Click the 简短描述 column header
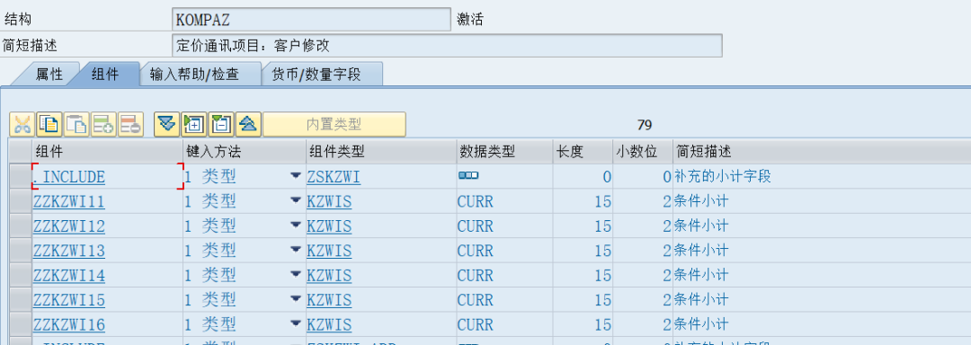The image size is (971, 345). coord(822,152)
